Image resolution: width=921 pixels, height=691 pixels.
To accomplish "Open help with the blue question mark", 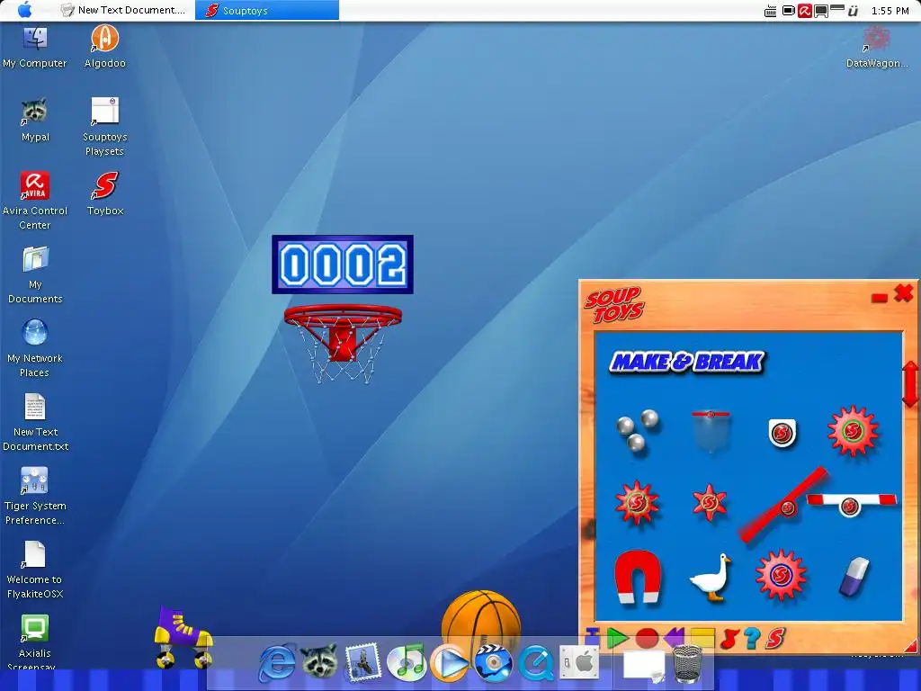I will (x=753, y=638).
